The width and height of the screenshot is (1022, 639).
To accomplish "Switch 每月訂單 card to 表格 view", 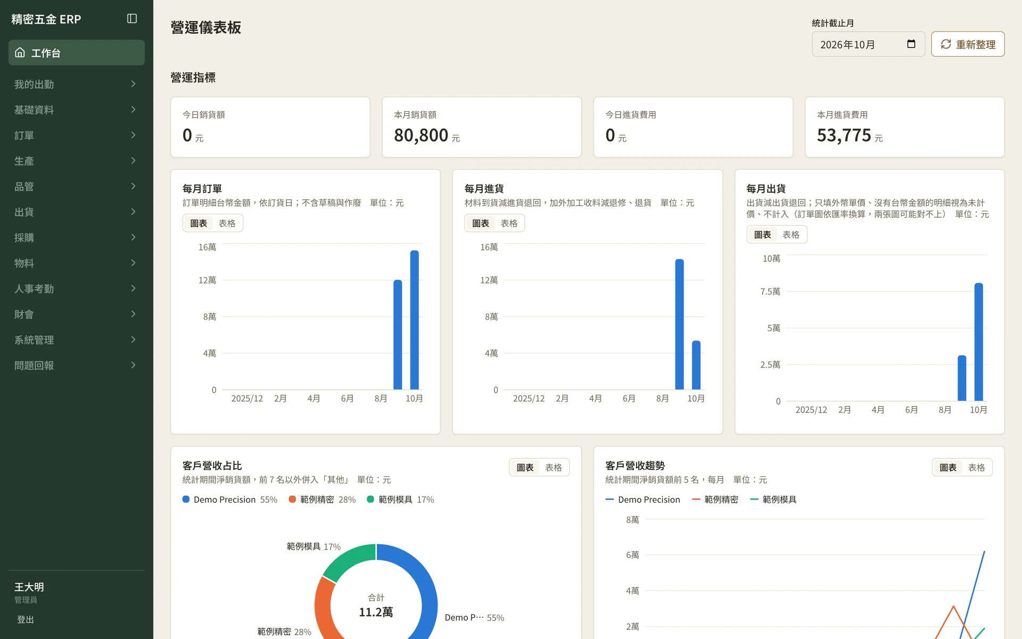I will [x=227, y=223].
